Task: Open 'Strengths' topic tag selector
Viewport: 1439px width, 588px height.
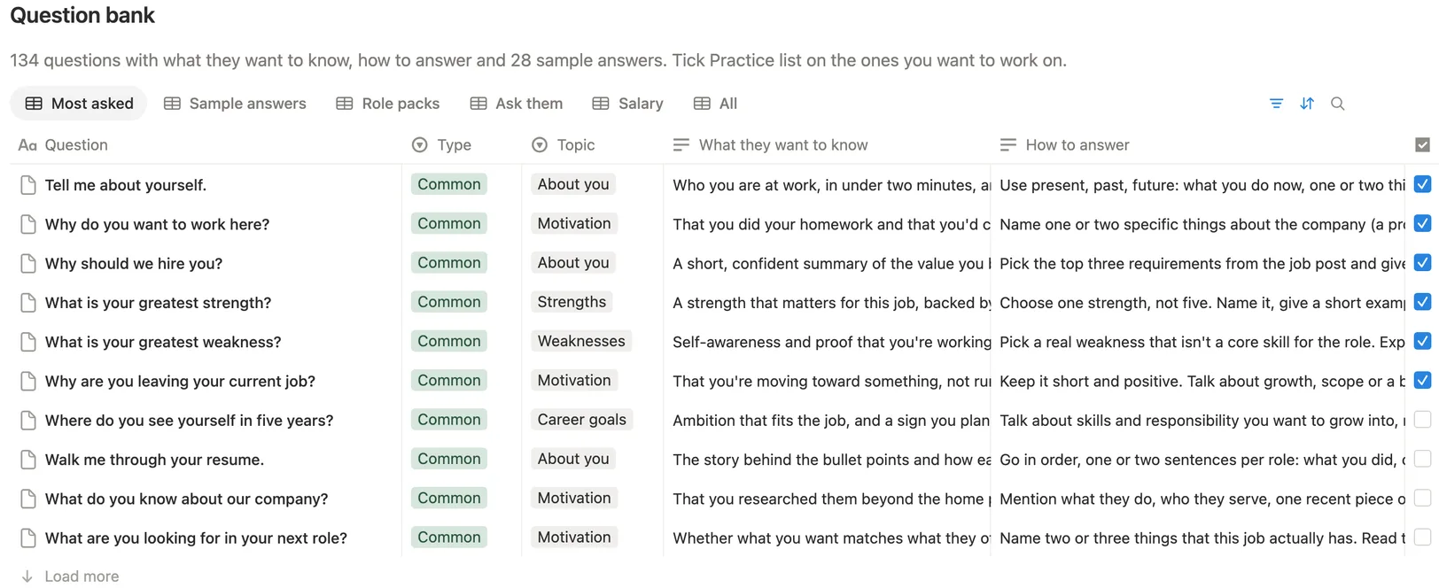Action: 572,302
